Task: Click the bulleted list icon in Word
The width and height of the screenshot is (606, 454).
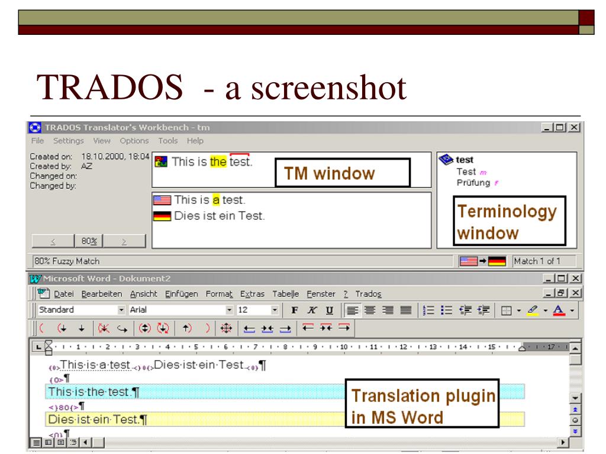Action: [x=446, y=310]
